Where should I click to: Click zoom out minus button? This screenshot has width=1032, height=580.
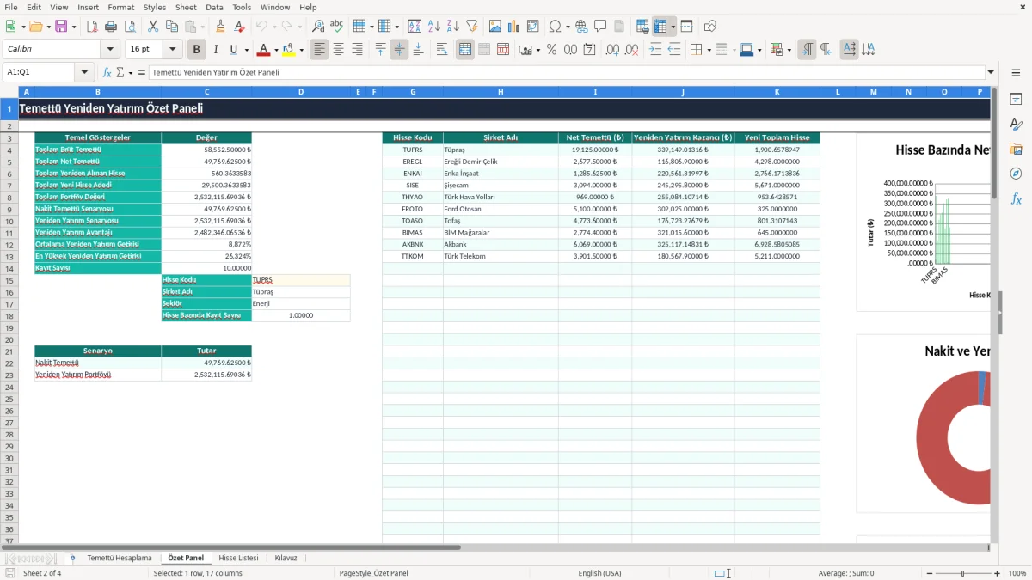pos(930,573)
